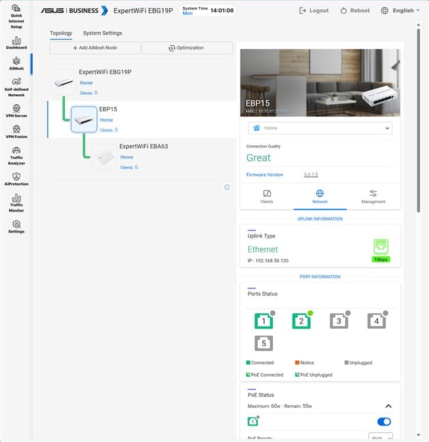
Task: Open Quick Internet Setup in sidebar
Action: pyautogui.click(x=16, y=16)
